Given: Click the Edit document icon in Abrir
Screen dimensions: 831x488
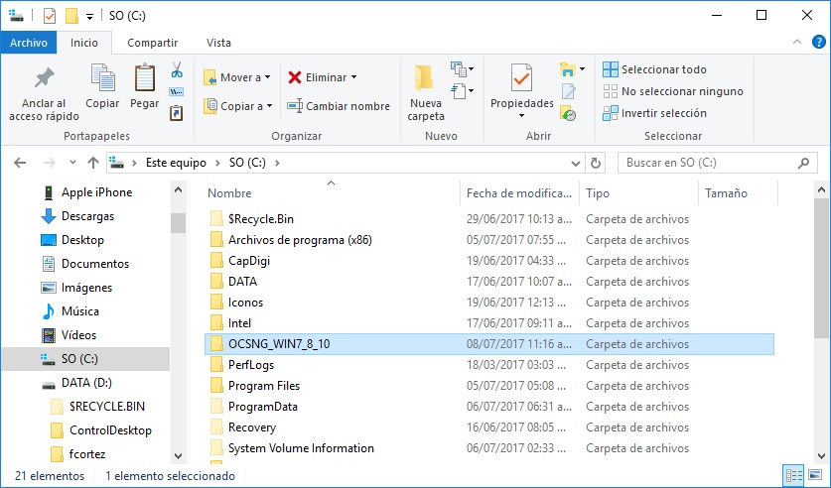Looking at the screenshot, I should 569,91.
